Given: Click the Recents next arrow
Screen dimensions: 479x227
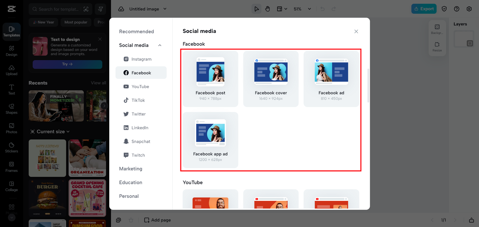Looking at the screenshot, I should pos(104,106).
